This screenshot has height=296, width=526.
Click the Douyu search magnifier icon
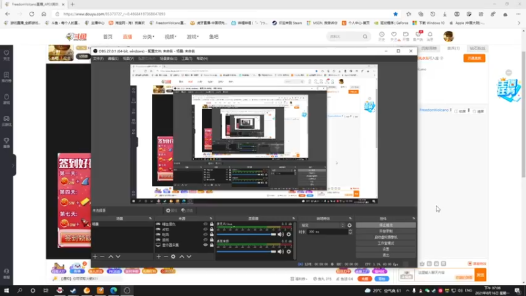coord(365,37)
